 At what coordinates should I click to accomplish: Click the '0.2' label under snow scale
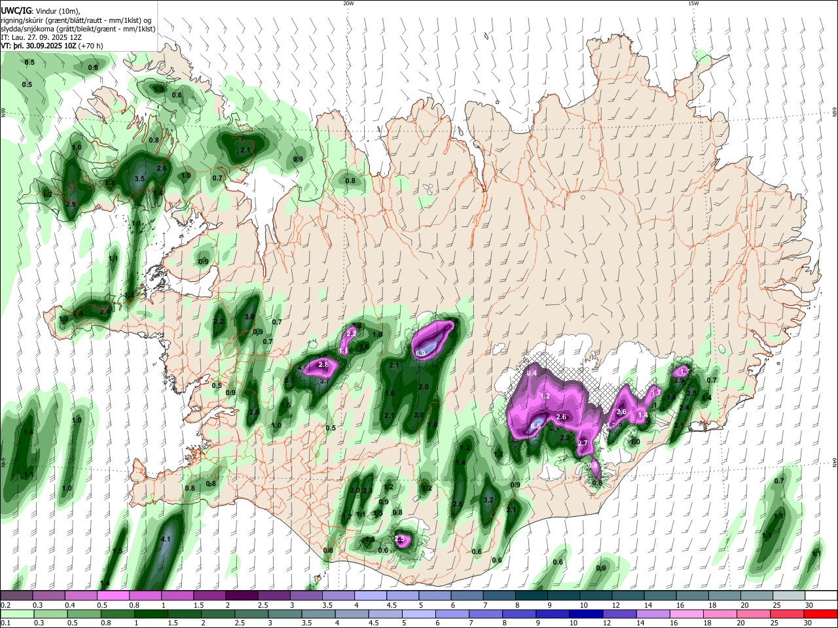[5, 604]
